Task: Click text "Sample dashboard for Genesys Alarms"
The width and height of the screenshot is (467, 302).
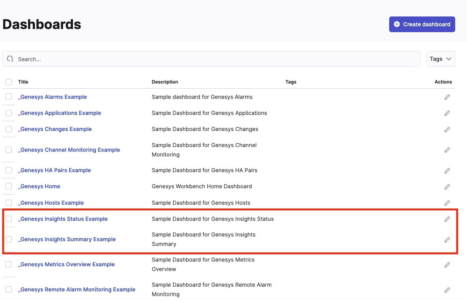Action: (x=202, y=97)
